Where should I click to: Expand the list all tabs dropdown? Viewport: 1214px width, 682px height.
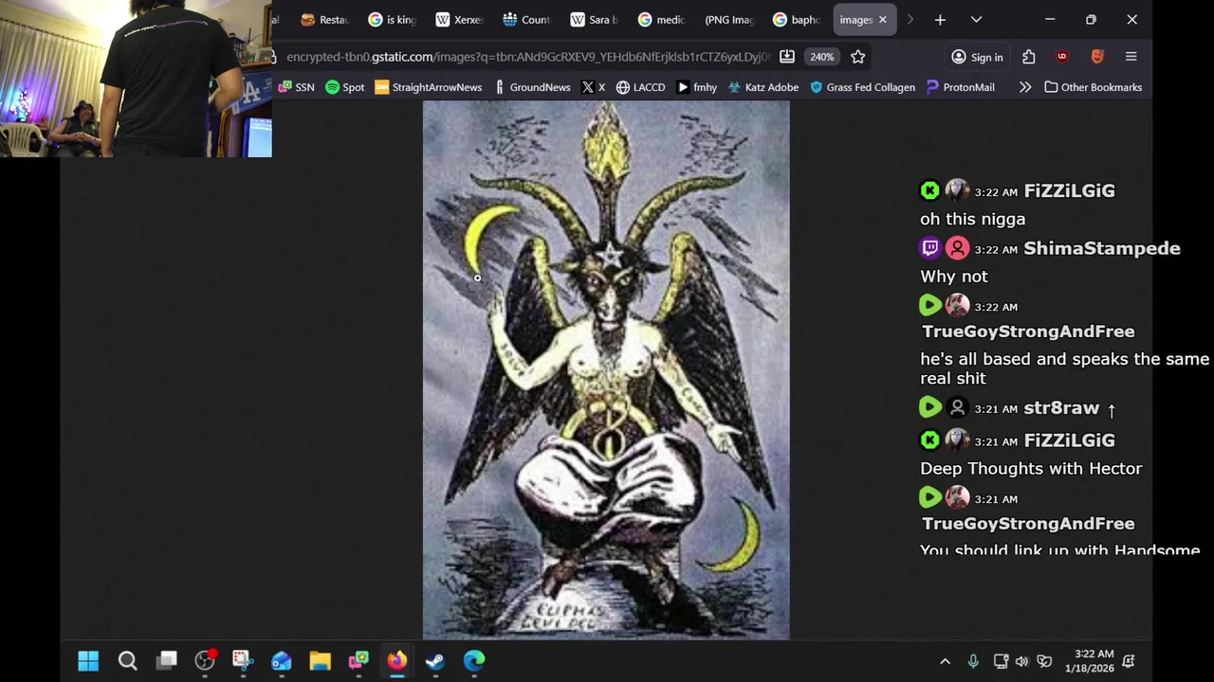pyautogui.click(x=976, y=19)
